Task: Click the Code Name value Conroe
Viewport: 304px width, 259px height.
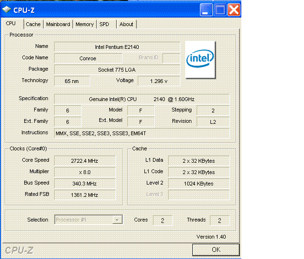Action: [x=88, y=58]
